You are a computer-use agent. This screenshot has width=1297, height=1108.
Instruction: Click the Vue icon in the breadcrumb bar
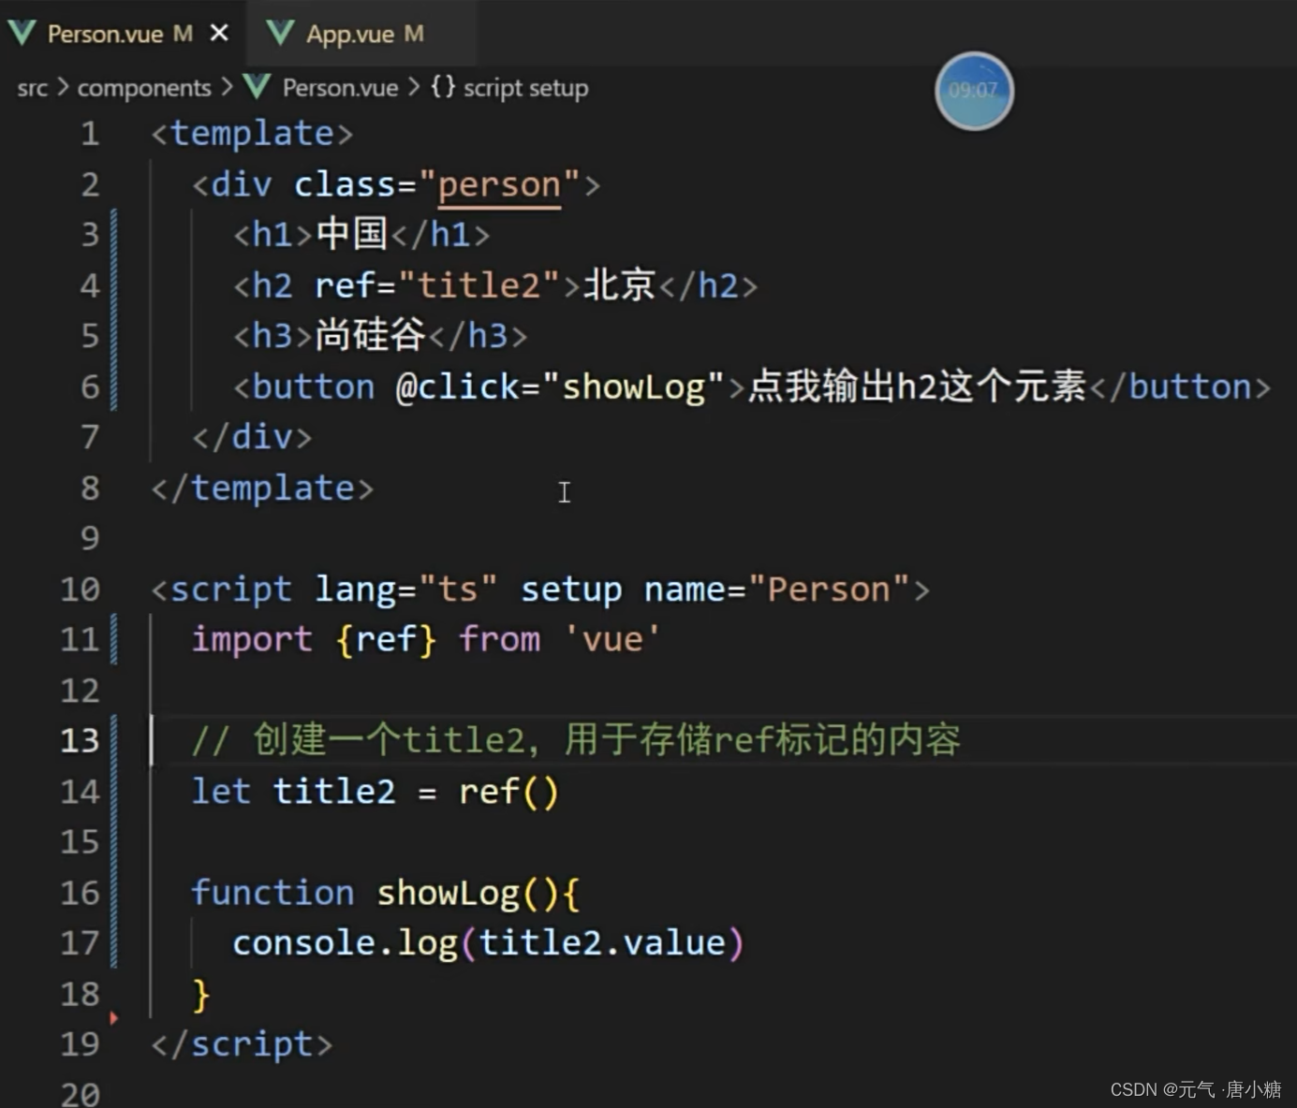pos(253,86)
